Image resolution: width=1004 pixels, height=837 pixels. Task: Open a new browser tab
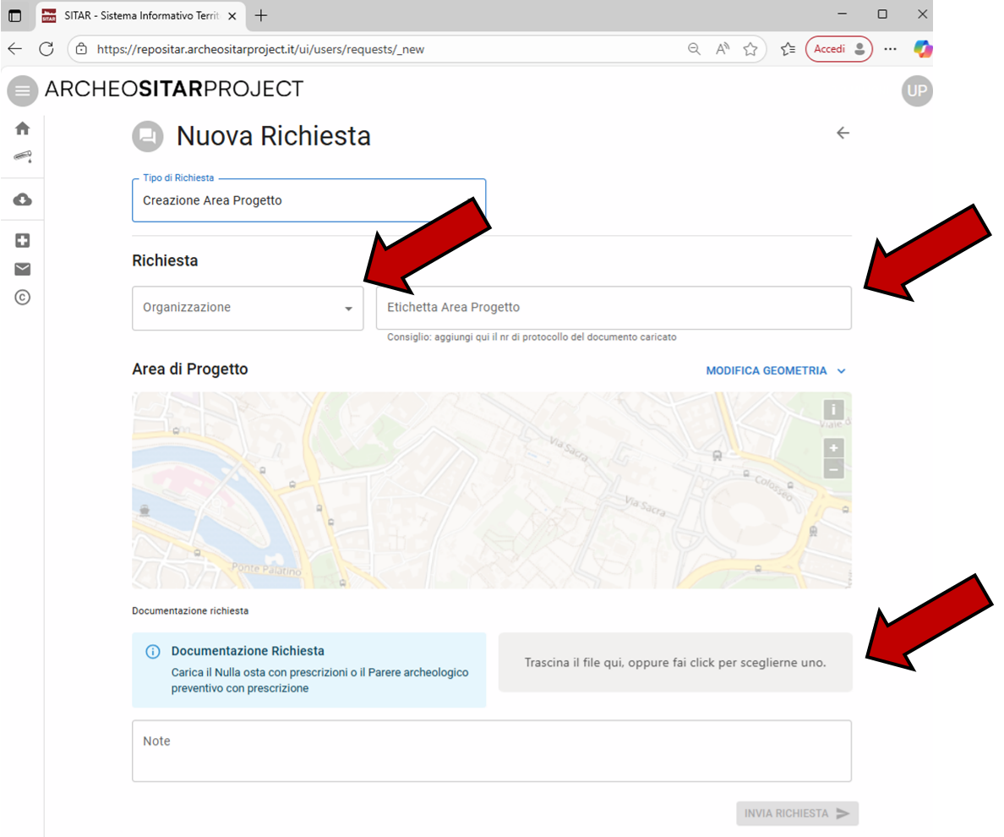261,15
